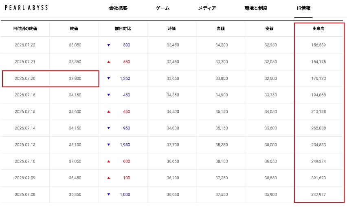Select the date 2026.07.20
347x207 pixels.
25,78
